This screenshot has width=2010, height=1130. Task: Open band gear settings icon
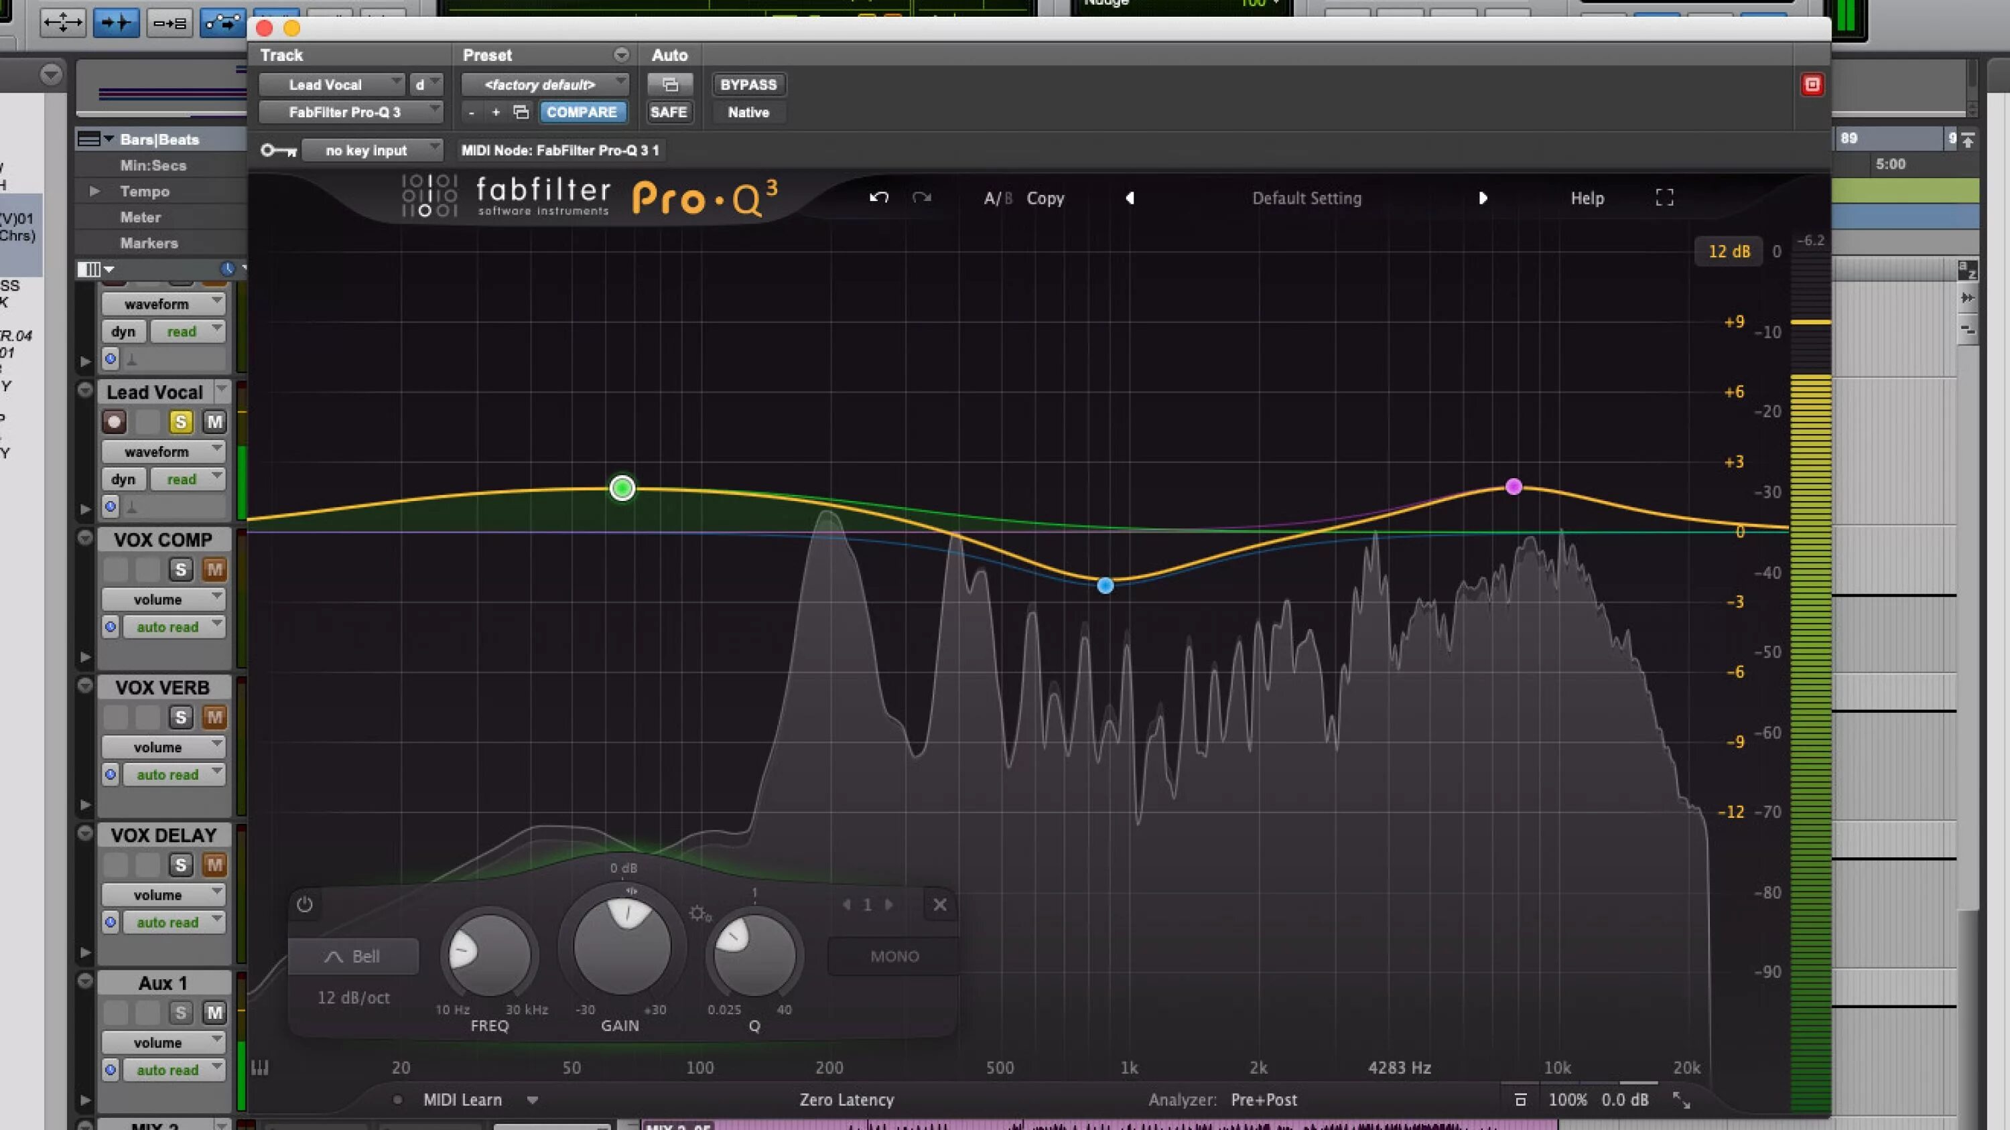(x=697, y=913)
